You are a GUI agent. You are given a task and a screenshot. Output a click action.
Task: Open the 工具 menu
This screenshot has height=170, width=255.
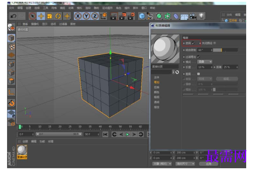coord(45,8)
